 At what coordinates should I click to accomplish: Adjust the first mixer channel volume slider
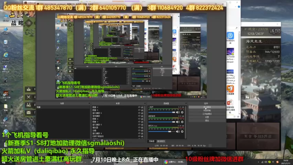(162, 112)
